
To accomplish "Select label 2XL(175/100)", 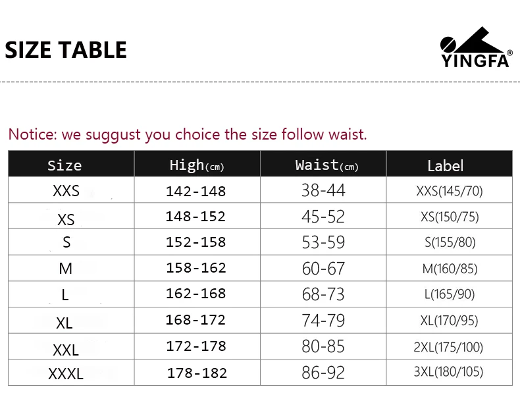I will click(448, 347).
